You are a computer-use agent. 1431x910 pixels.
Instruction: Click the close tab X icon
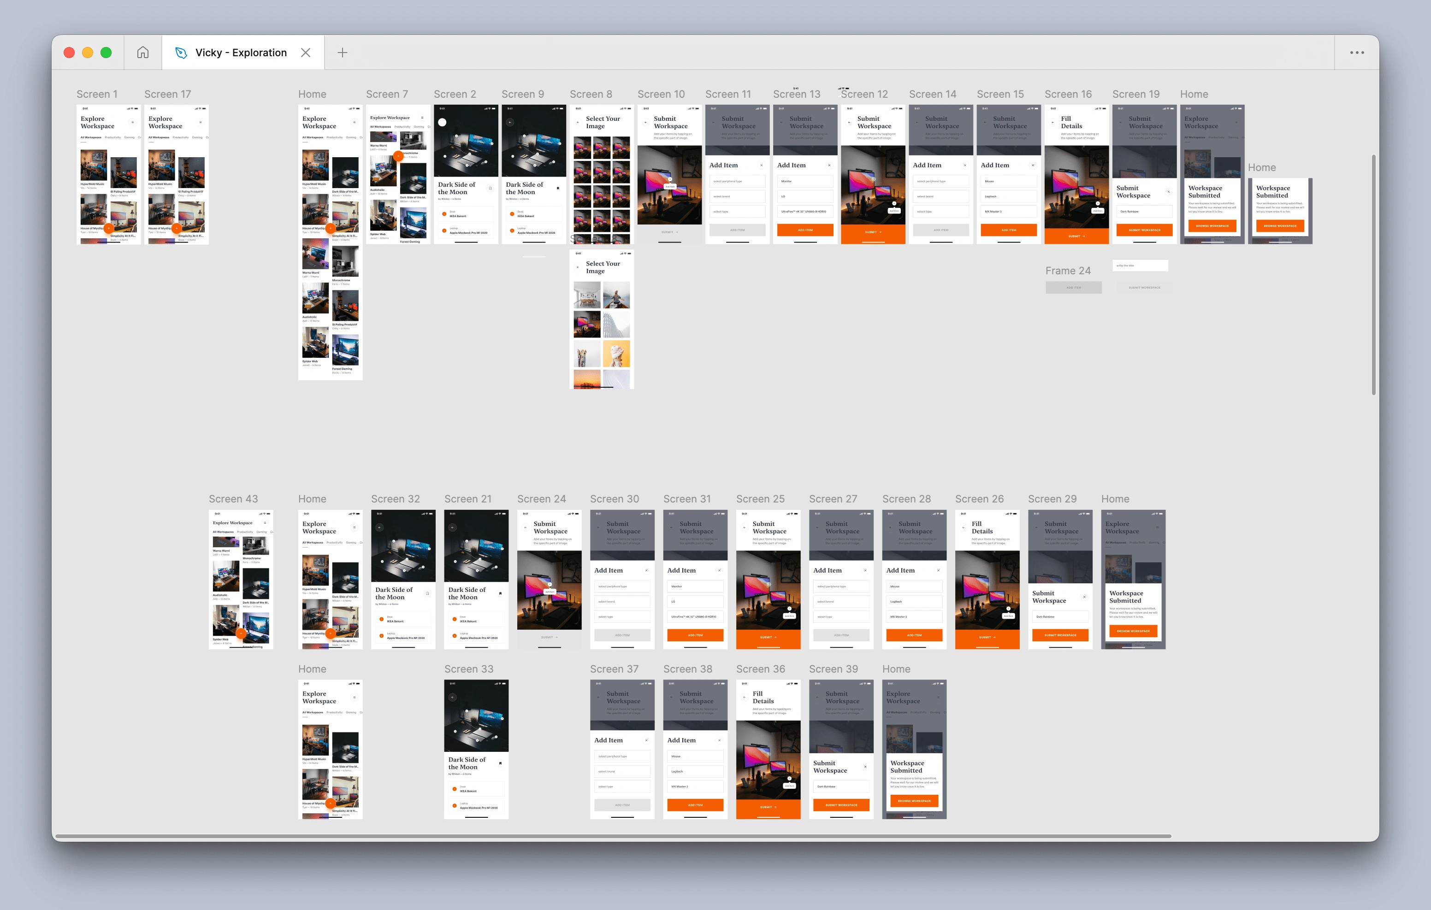[307, 52]
